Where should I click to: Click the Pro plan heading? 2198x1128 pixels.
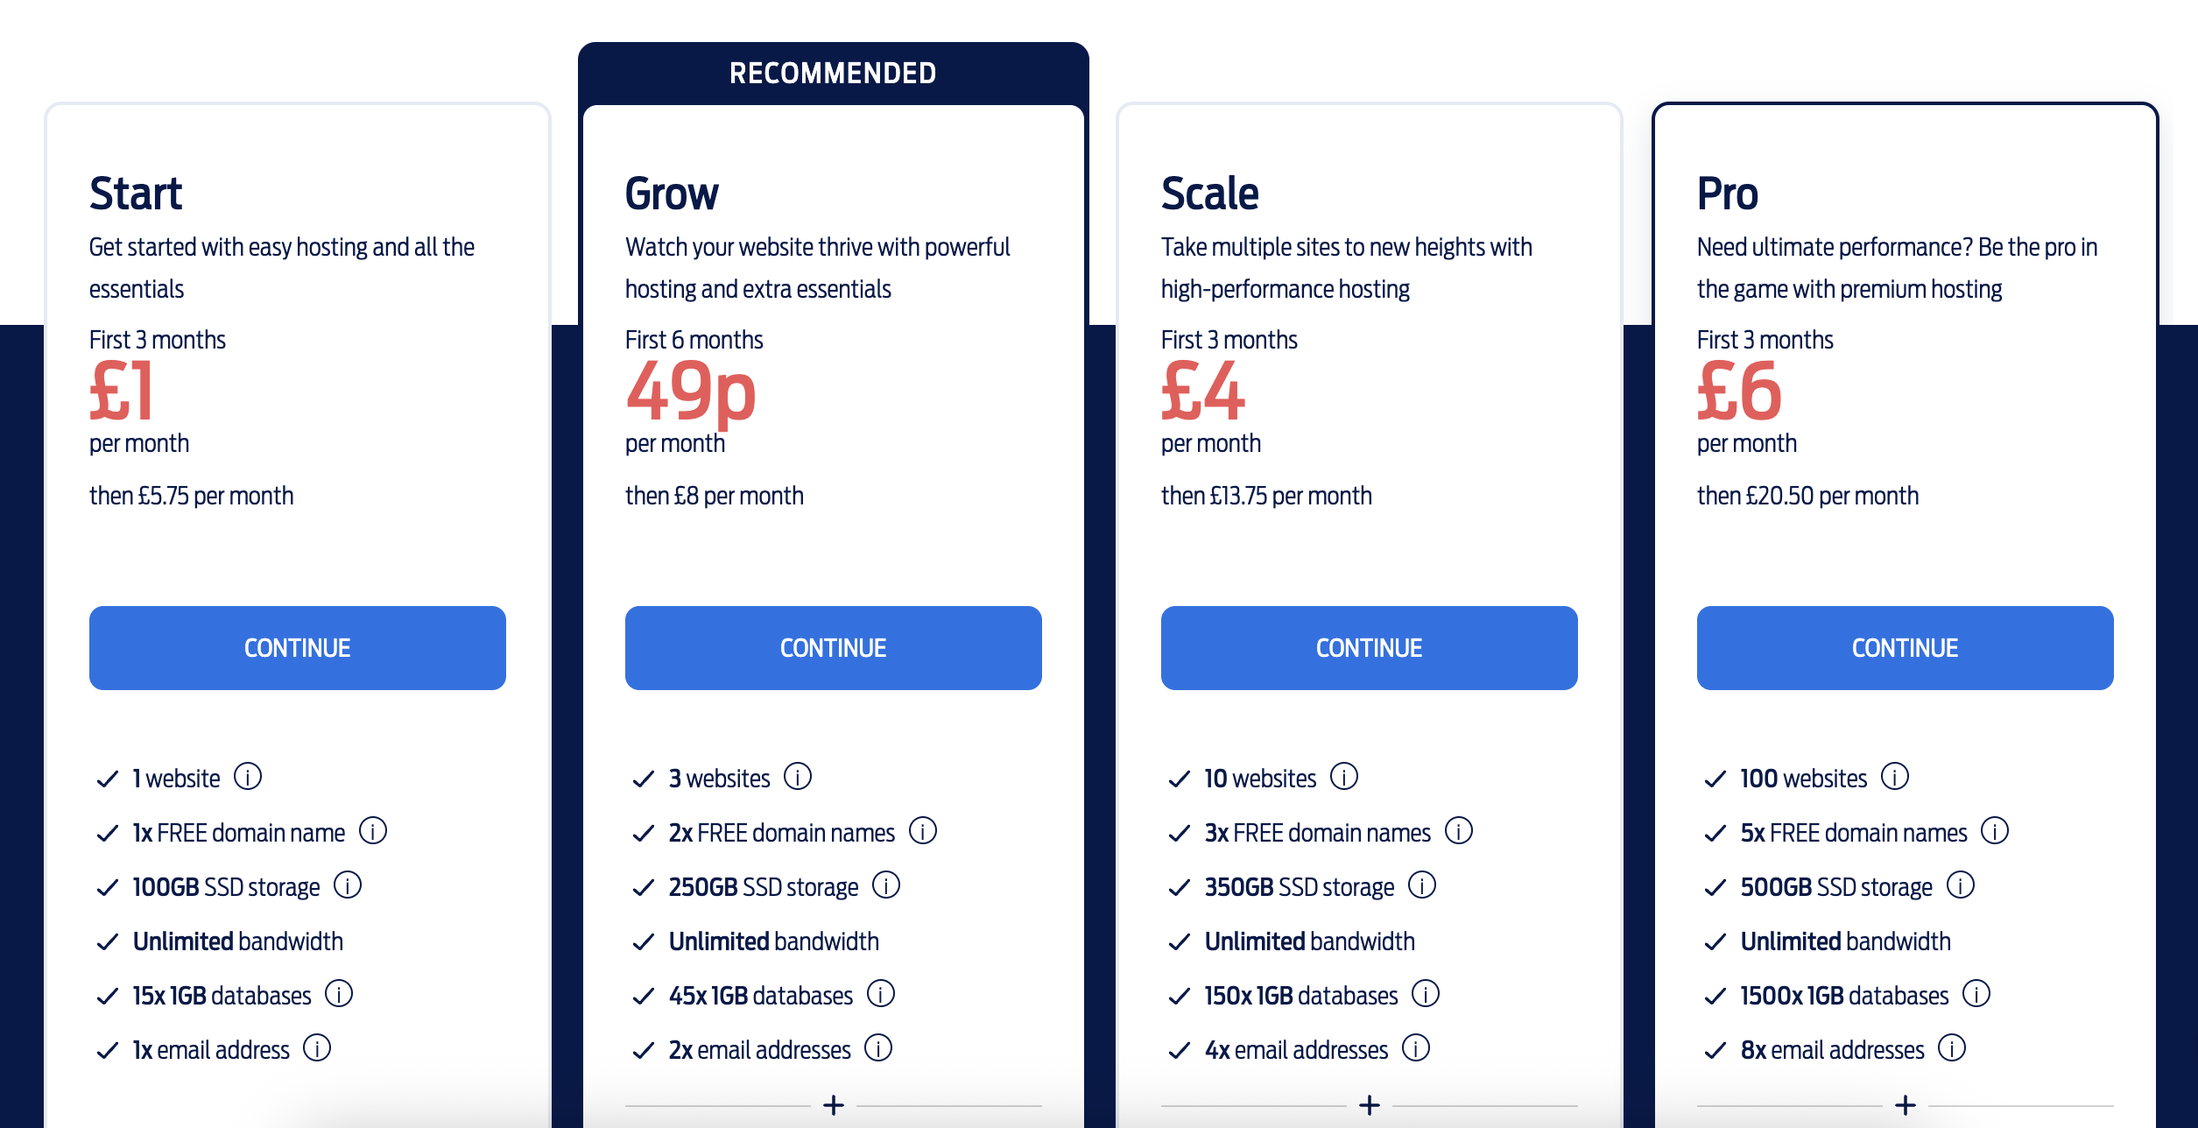pos(1727,194)
